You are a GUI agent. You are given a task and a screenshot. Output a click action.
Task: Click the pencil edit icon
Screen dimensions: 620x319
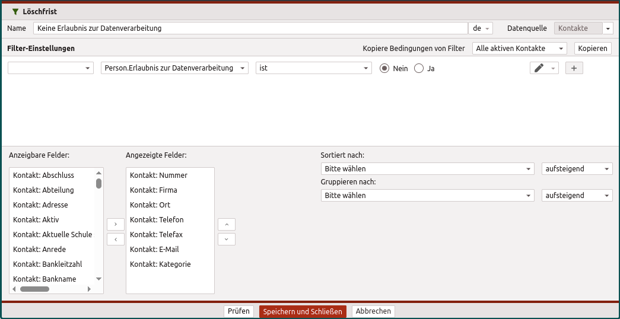[539, 68]
